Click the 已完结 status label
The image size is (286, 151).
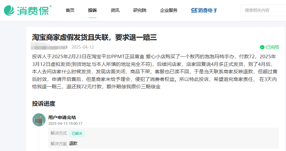pos(272,47)
